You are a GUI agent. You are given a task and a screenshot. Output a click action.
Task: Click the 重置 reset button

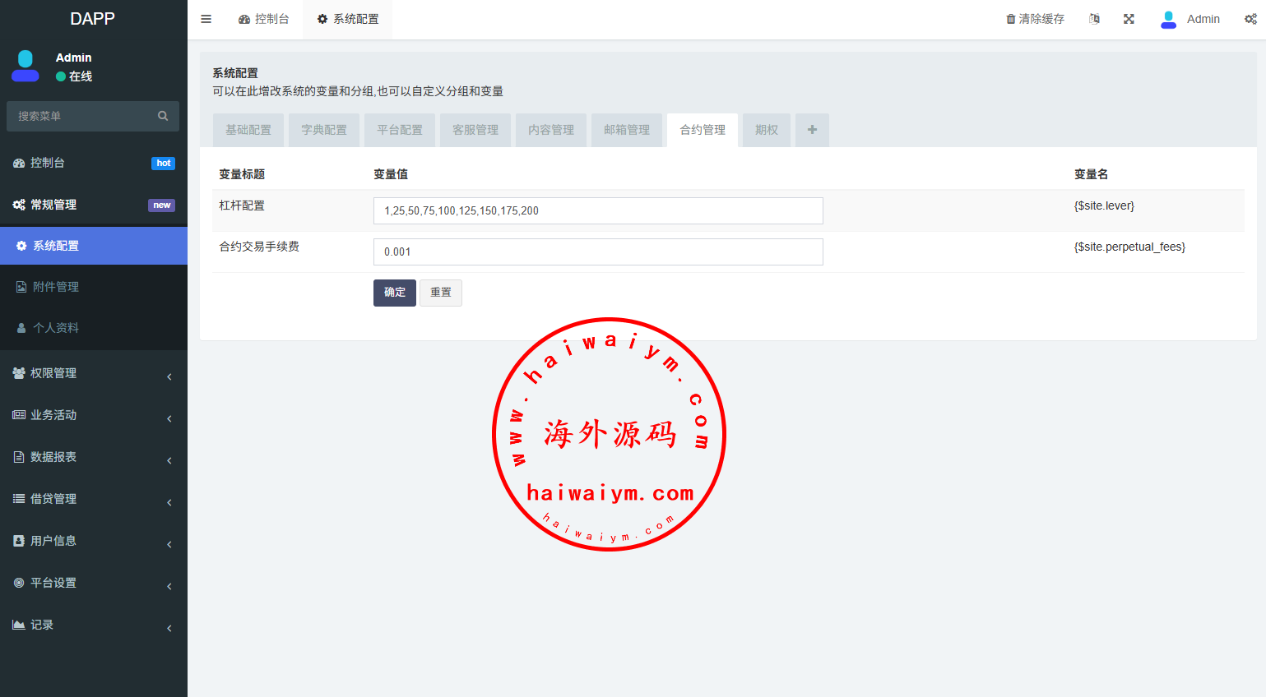(441, 293)
